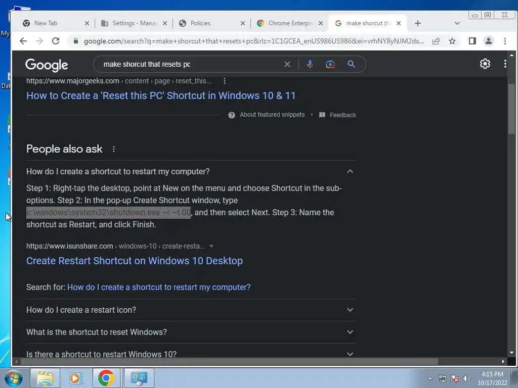Image resolution: width=518 pixels, height=388 pixels.
Task: Click the highlighted shutdown.exe command text
Action: (x=108, y=213)
